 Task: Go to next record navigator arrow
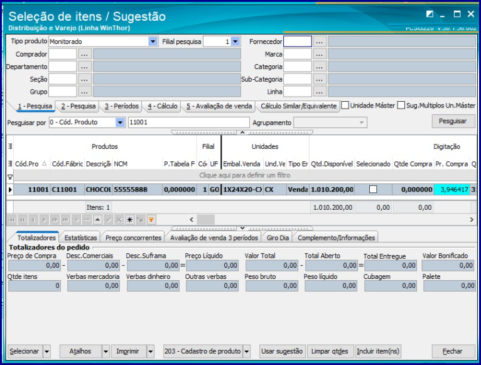pos(44,220)
